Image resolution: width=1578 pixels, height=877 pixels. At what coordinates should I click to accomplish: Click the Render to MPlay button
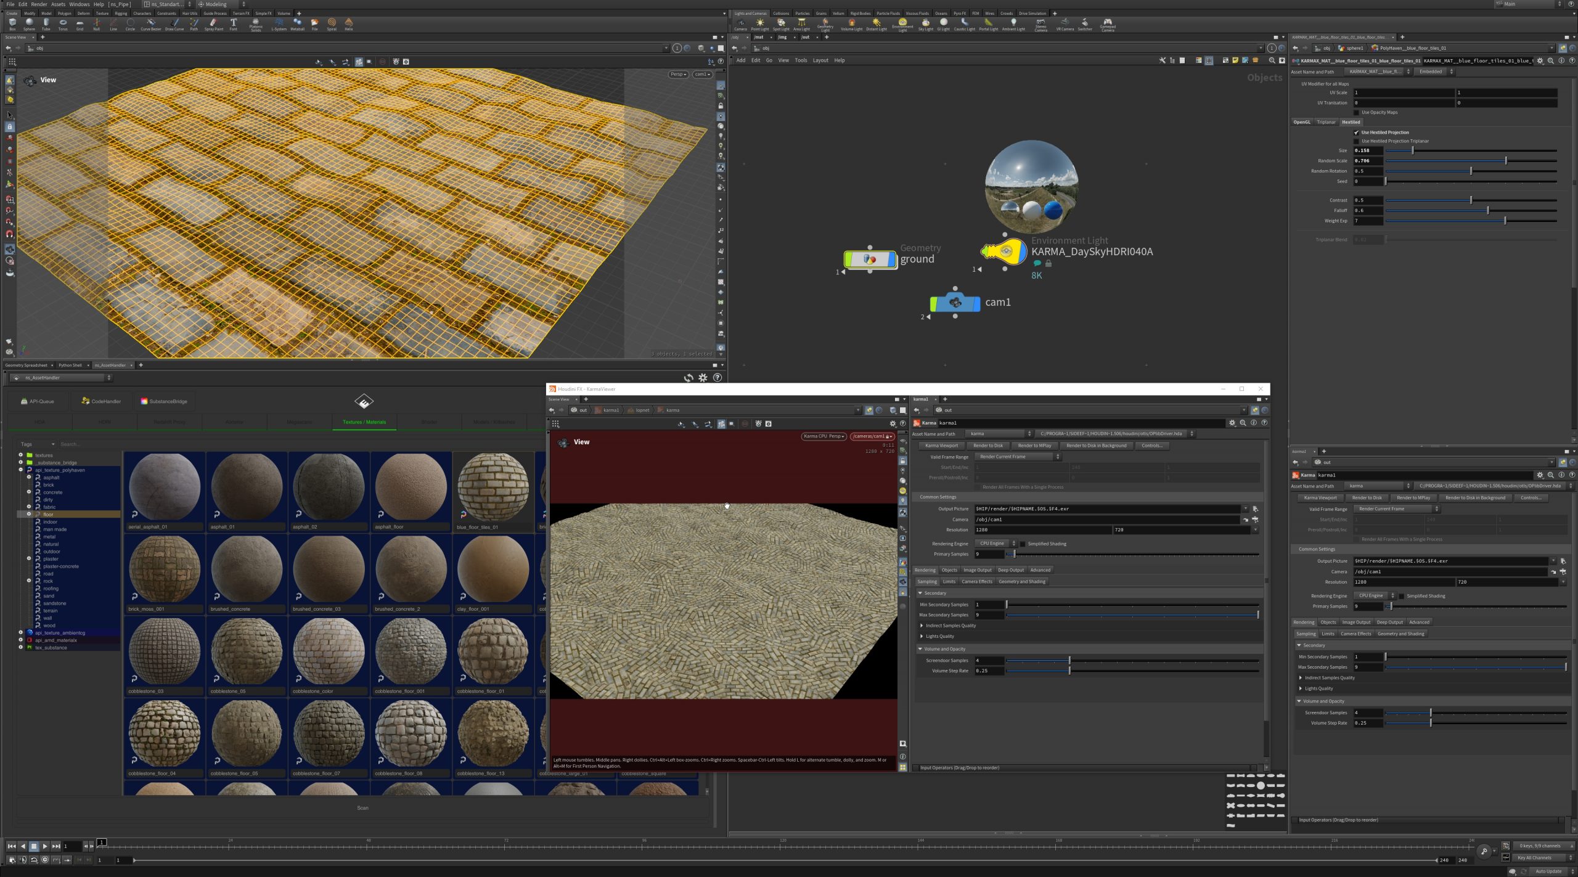(1034, 446)
